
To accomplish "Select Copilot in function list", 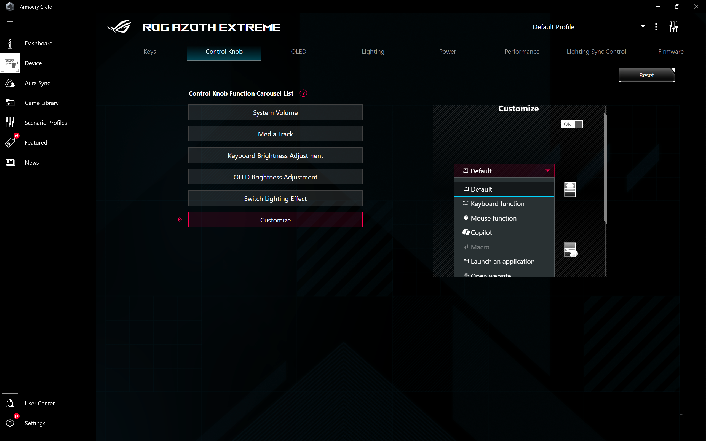I will pos(481,232).
